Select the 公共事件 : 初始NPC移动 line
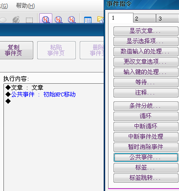179x191 pixels. [41, 95]
